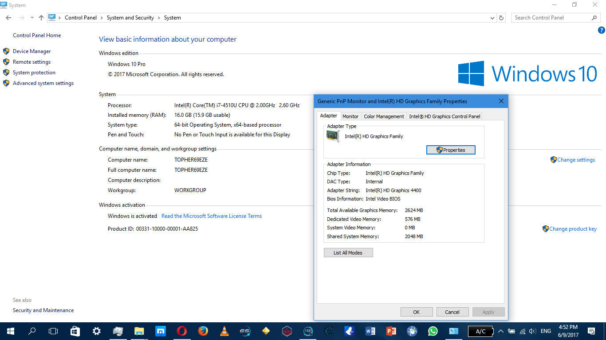
Task: Open Device Manager from sidebar
Action: (x=32, y=51)
